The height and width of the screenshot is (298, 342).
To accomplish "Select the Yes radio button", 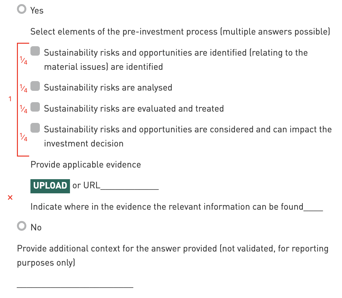I will (22, 10).
